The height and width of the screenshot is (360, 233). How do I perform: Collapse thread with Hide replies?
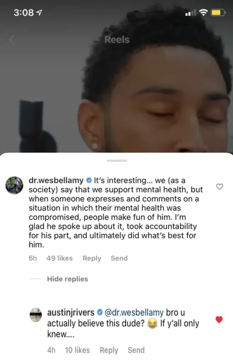click(x=68, y=279)
